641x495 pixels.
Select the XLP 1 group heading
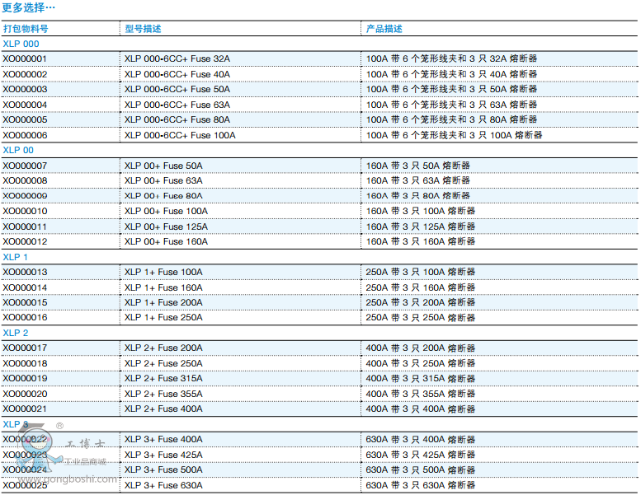[x=16, y=257]
